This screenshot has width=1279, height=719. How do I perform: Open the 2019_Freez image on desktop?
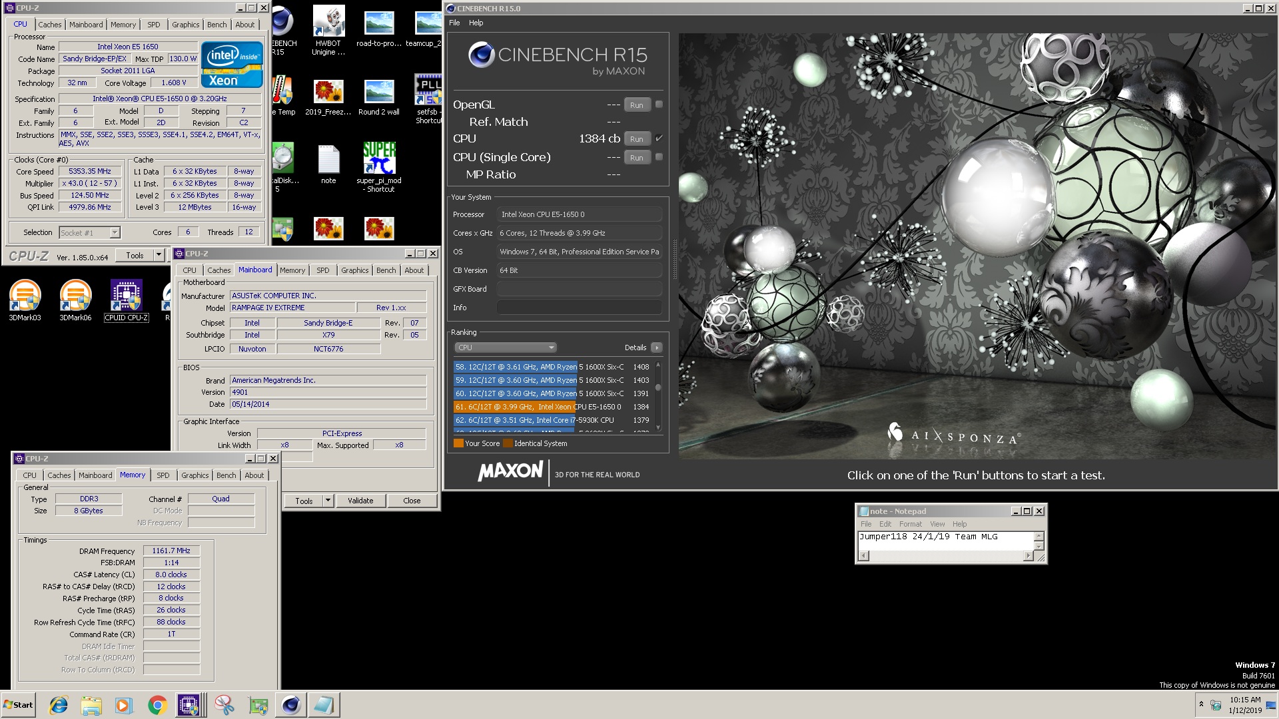328,99
